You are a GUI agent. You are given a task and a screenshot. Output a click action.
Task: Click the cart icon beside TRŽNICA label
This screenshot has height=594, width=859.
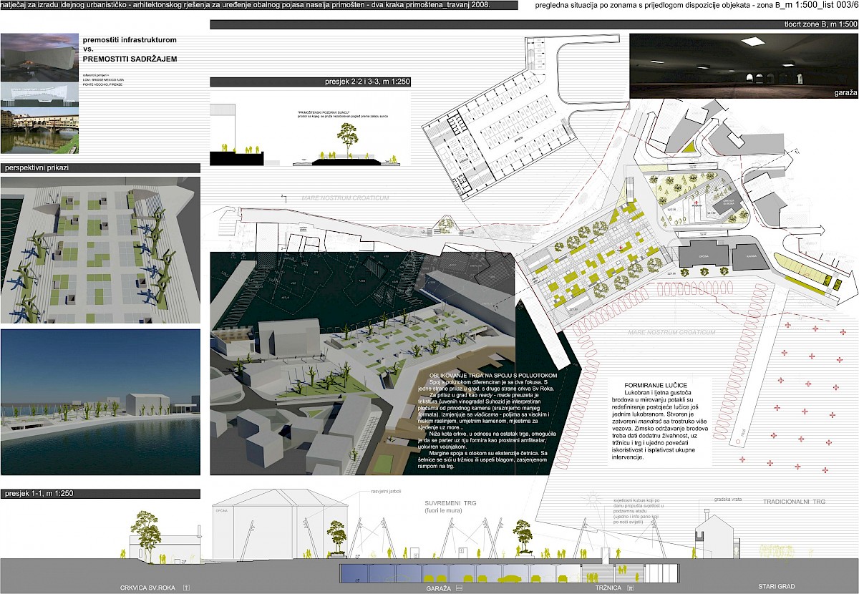coord(631,587)
